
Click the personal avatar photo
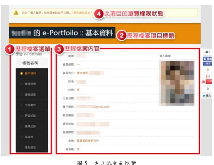(177, 83)
